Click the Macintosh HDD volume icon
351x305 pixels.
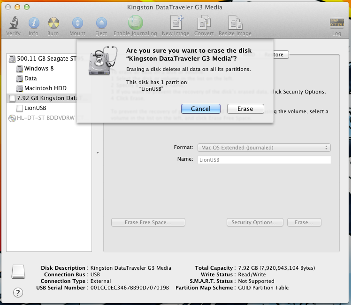[20, 88]
